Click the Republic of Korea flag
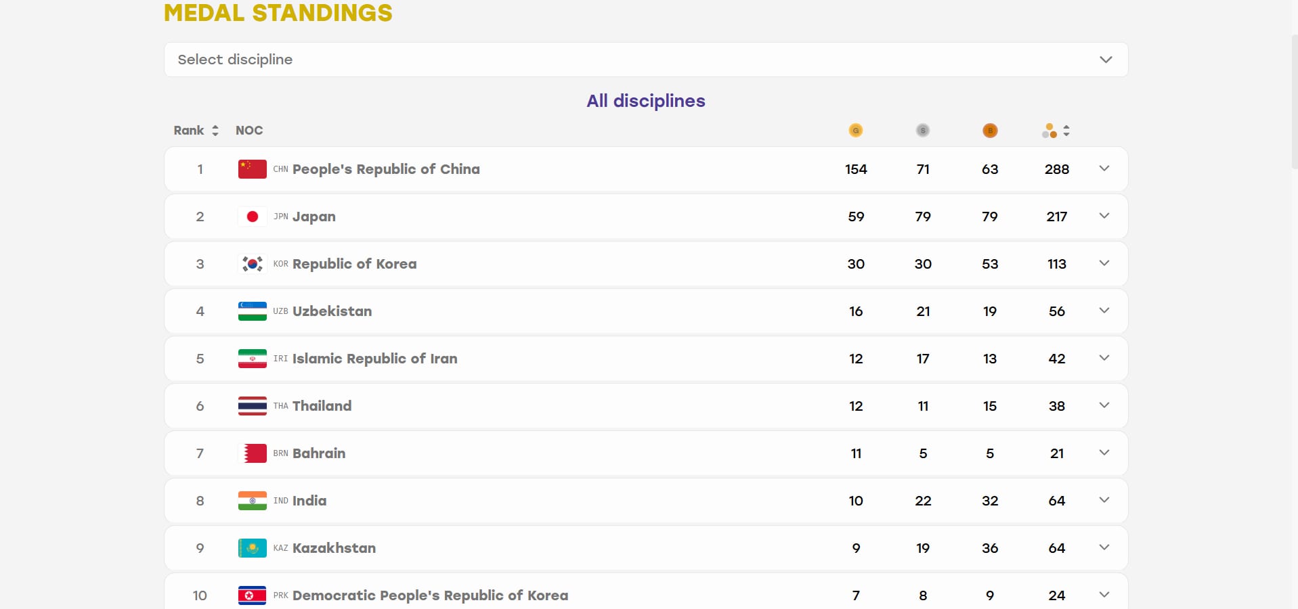1298x609 pixels. [253, 264]
